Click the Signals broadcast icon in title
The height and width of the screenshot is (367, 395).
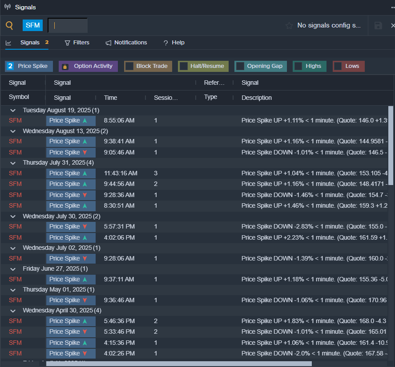[7, 7]
